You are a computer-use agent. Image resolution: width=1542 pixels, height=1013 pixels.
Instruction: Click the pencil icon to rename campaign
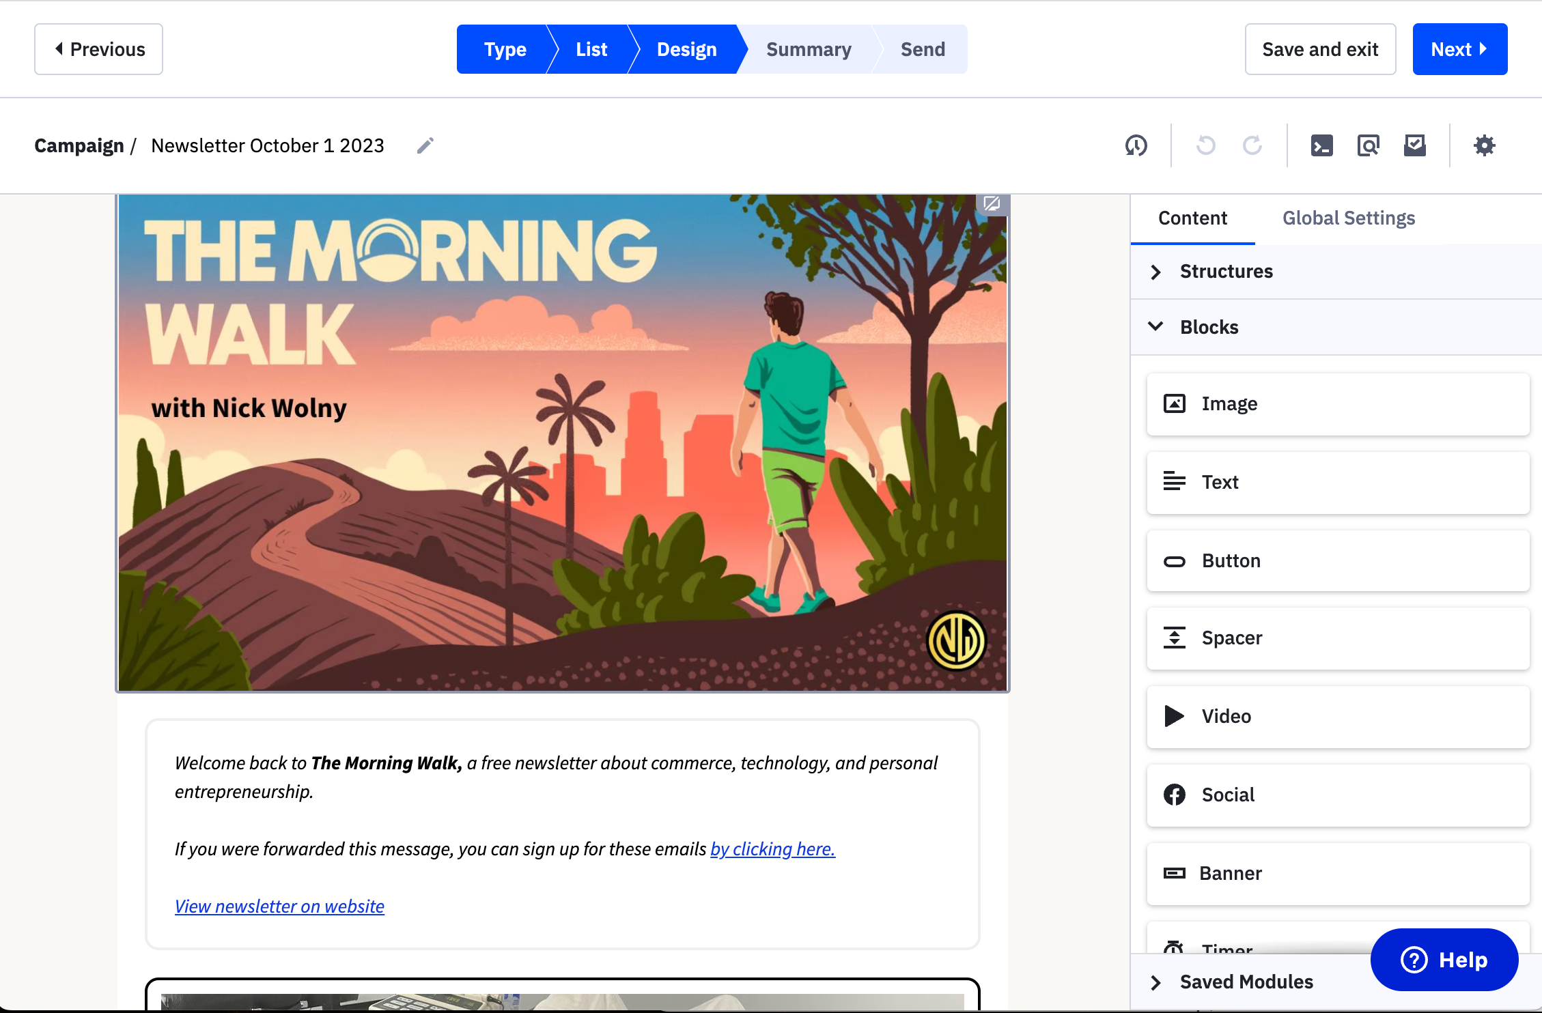pyautogui.click(x=425, y=145)
